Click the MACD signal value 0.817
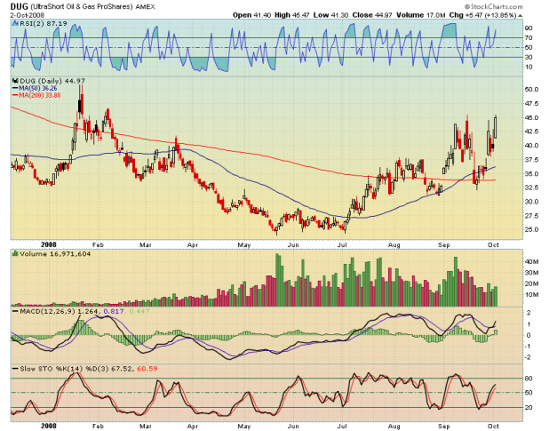Image resolution: width=549 pixels, height=431 pixels. pos(114,311)
